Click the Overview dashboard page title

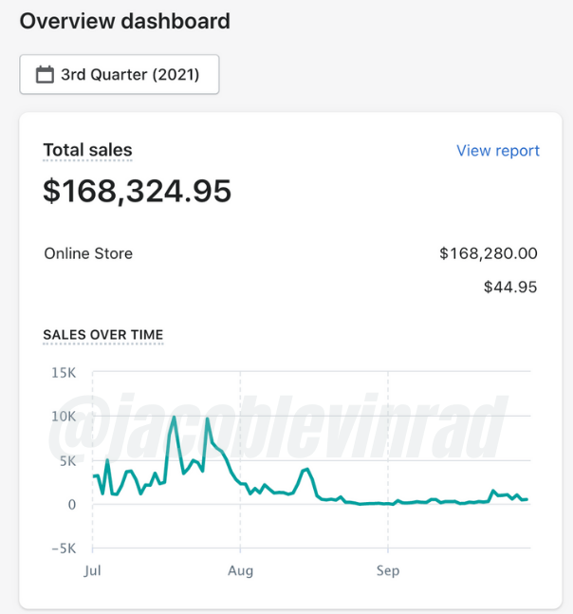[x=124, y=21]
